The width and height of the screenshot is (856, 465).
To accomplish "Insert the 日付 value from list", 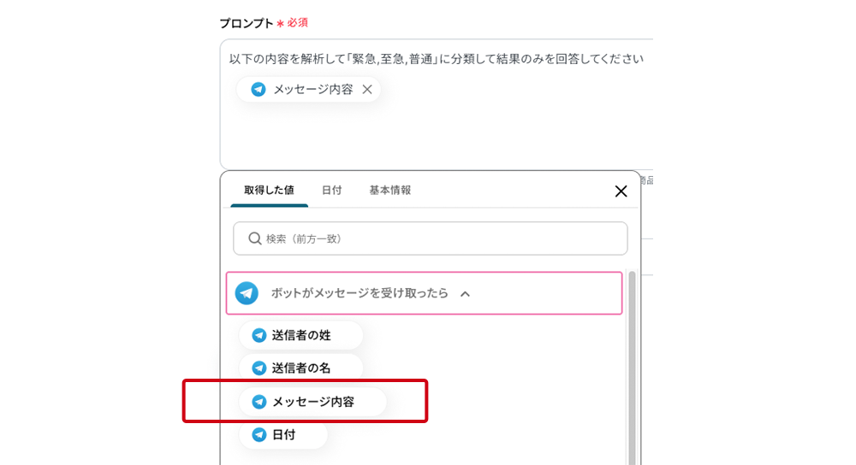I will [284, 434].
